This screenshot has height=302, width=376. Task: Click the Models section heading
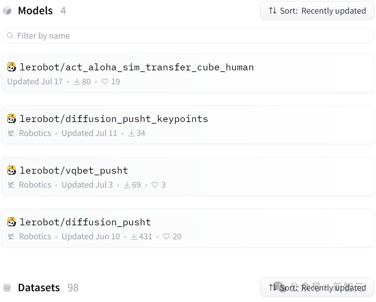[x=35, y=11]
